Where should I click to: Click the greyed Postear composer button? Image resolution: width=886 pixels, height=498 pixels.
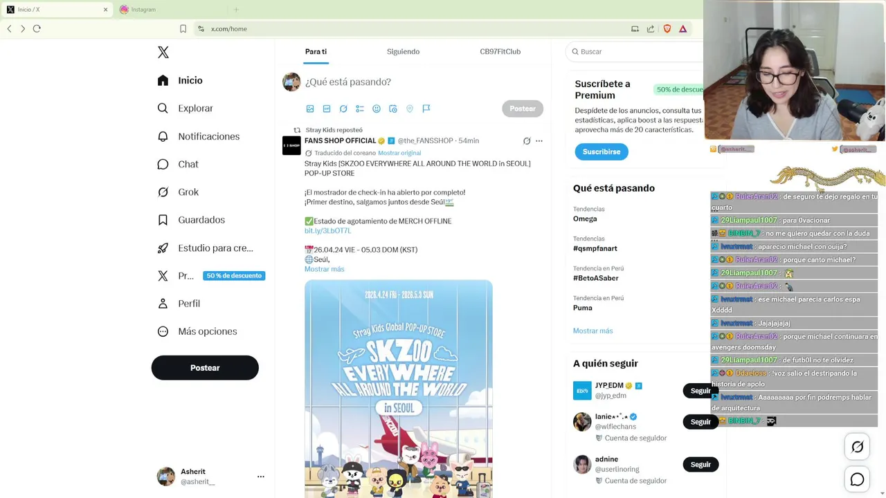(523, 109)
